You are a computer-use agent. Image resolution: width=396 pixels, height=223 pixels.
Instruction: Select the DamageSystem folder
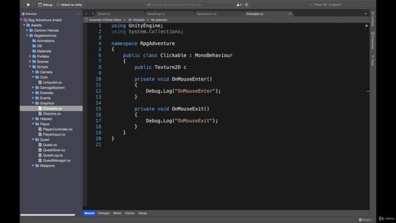coord(49,87)
